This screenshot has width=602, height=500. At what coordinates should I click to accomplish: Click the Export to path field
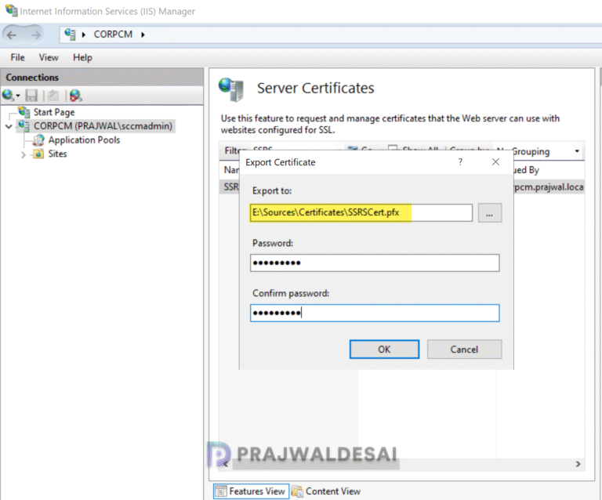click(x=361, y=212)
